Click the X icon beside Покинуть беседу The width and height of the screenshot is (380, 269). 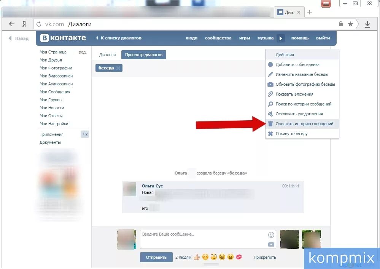tap(270, 134)
